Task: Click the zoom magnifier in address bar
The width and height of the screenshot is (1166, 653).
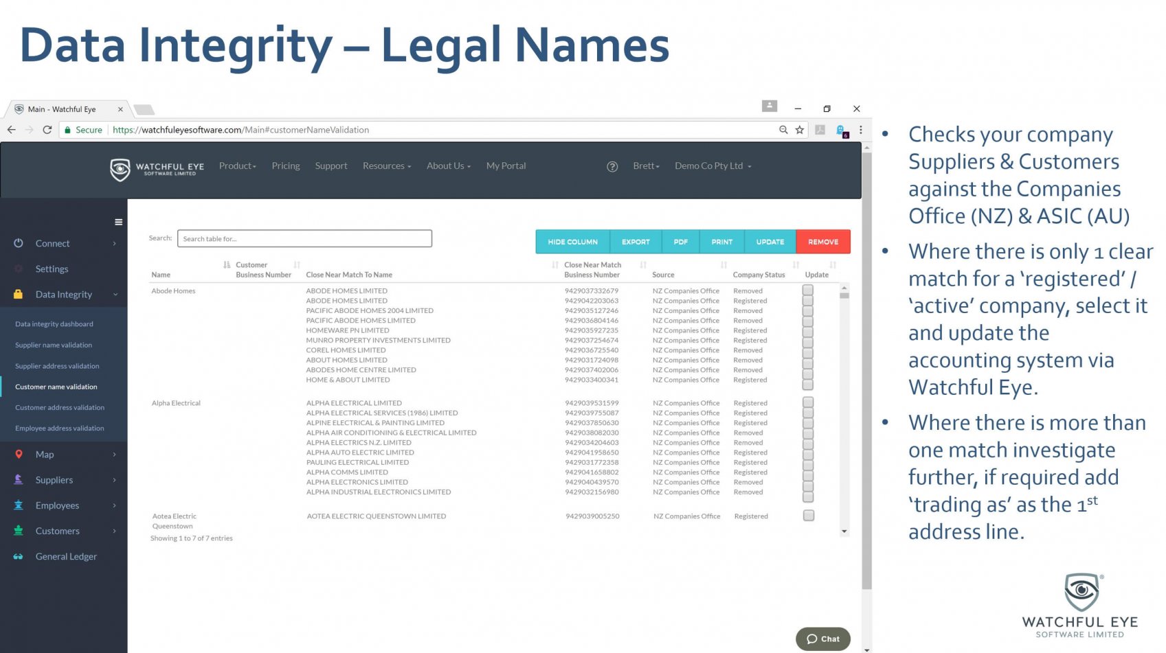Action: [x=783, y=130]
